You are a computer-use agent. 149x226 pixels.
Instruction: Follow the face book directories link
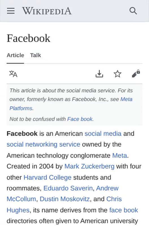[124, 210]
